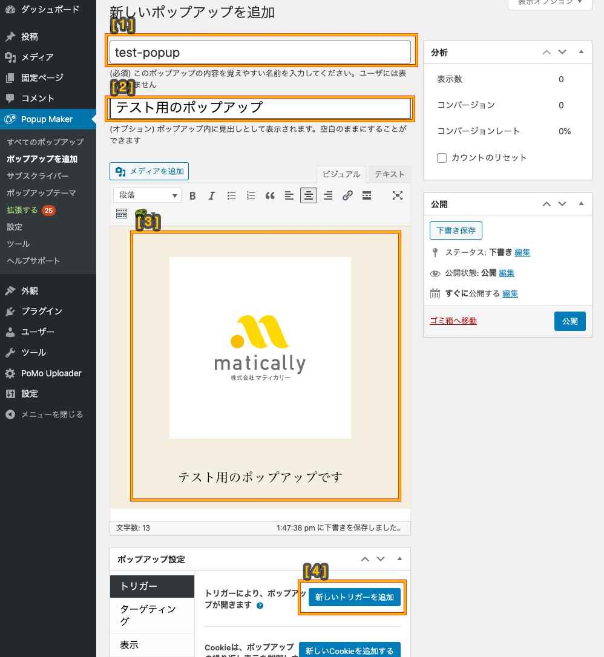Publish the popup with the 公開 button
Screen dimensions: 604x657
pyautogui.click(x=570, y=321)
